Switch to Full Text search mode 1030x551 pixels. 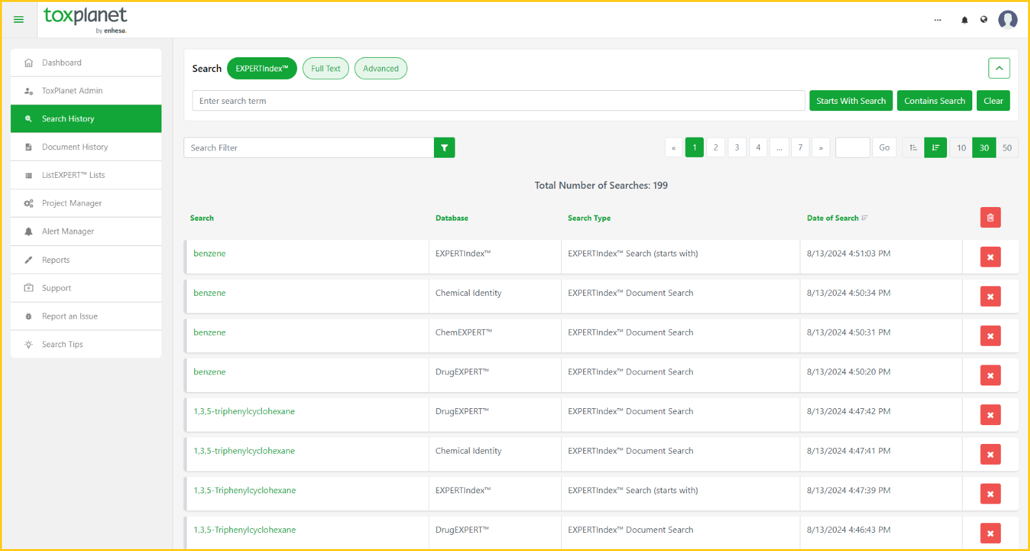326,69
